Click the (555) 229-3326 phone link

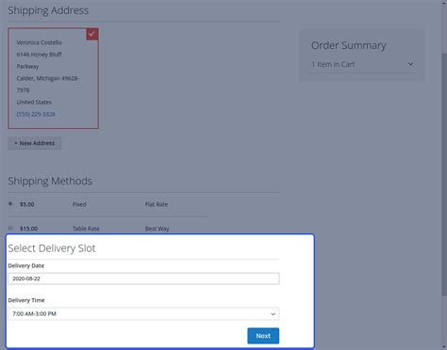(x=36, y=114)
